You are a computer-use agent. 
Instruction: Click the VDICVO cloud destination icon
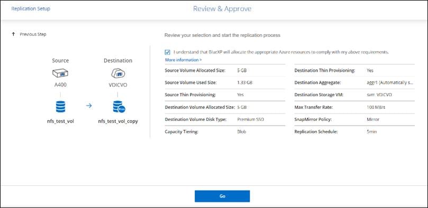click(x=117, y=73)
